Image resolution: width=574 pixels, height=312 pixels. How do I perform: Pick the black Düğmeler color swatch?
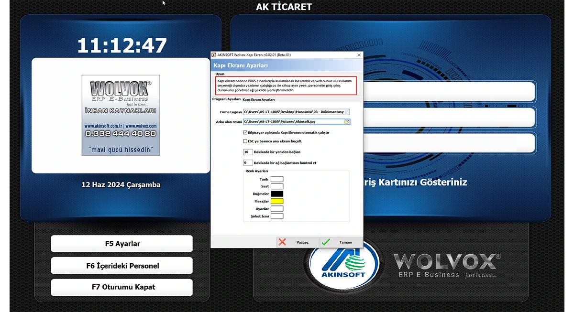[x=277, y=194]
